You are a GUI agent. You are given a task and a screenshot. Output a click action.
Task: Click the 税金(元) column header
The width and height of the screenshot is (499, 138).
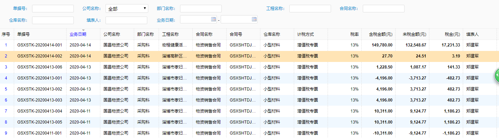click(452, 34)
